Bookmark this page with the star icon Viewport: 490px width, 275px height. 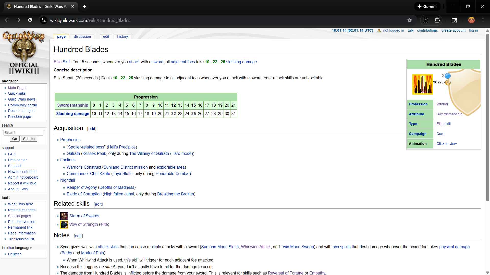410,20
